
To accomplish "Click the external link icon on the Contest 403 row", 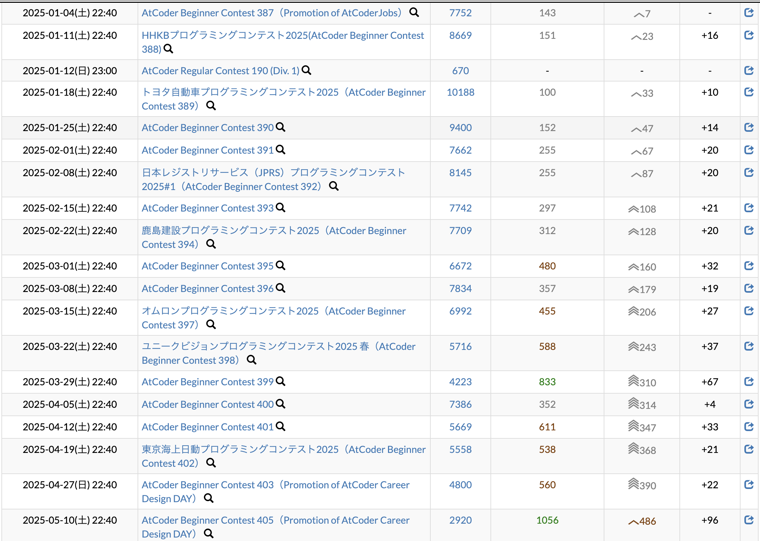I will click(x=749, y=484).
